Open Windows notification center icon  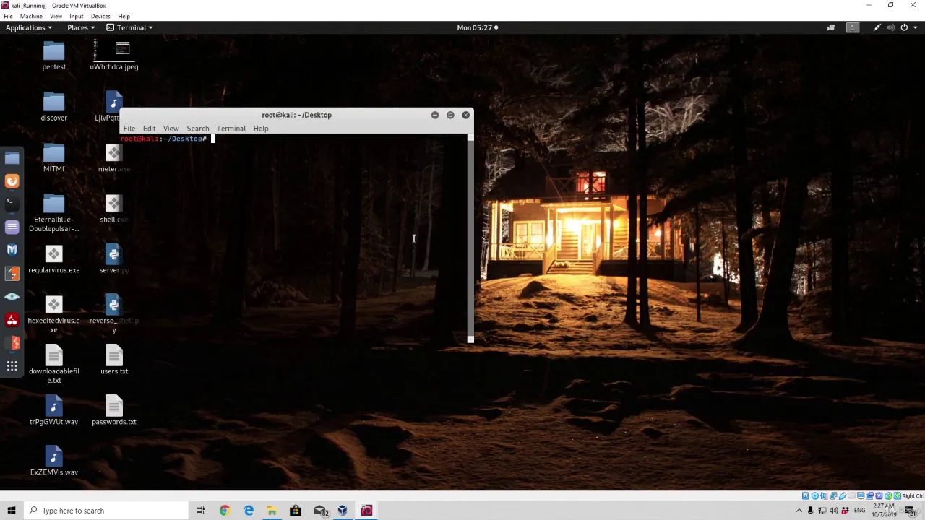912,511
